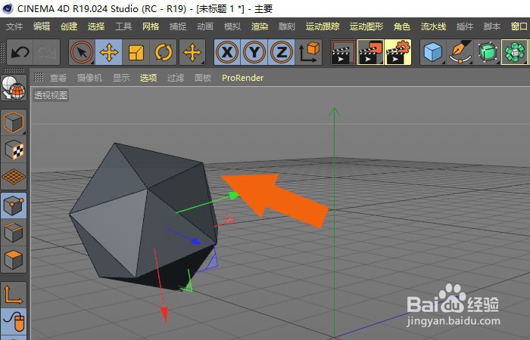Open the 运动跟踪 menu

323,26
